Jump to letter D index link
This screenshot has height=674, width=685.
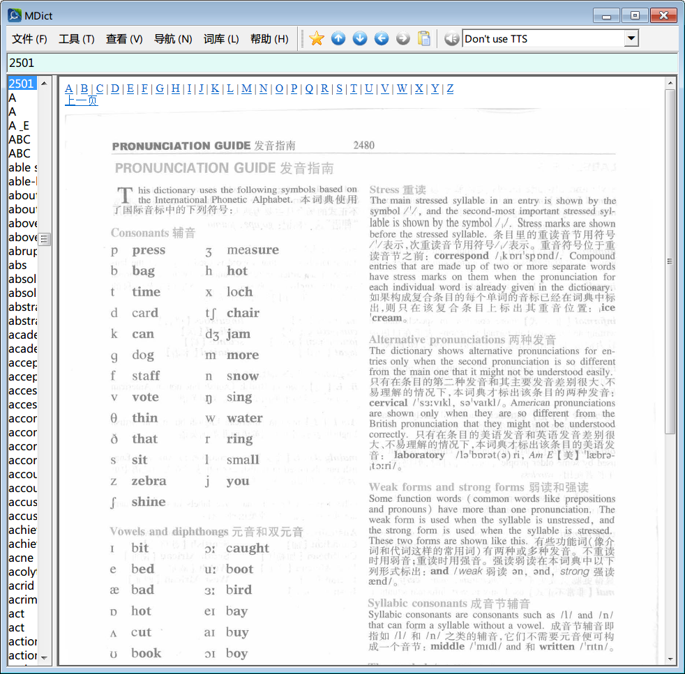click(115, 89)
